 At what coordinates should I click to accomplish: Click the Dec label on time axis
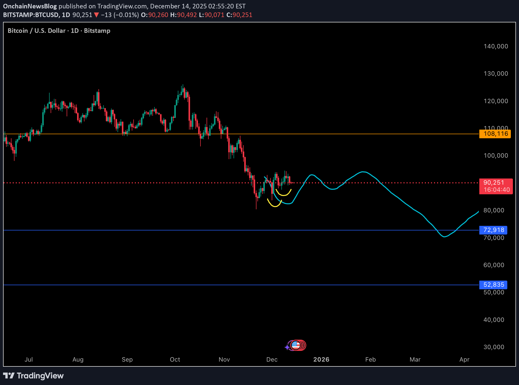[272, 360]
